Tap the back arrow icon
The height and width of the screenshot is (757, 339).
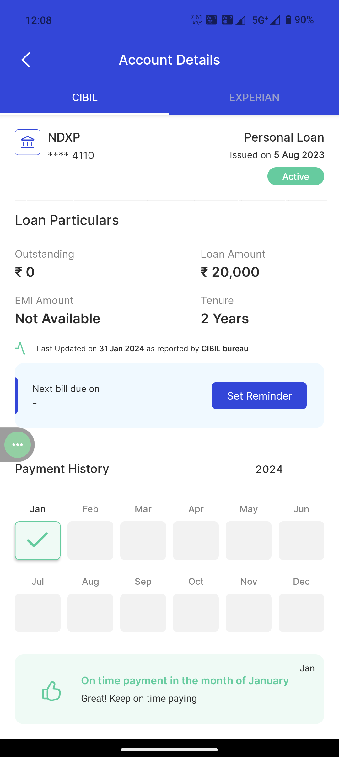click(26, 60)
